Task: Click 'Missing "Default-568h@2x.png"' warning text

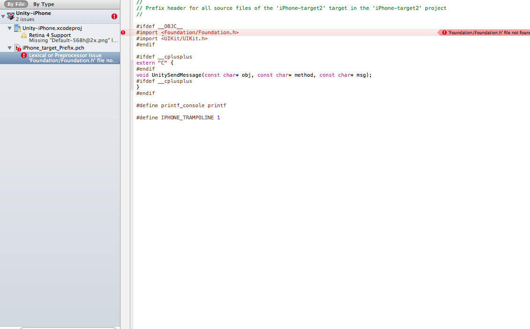Action: tap(74, 41)
